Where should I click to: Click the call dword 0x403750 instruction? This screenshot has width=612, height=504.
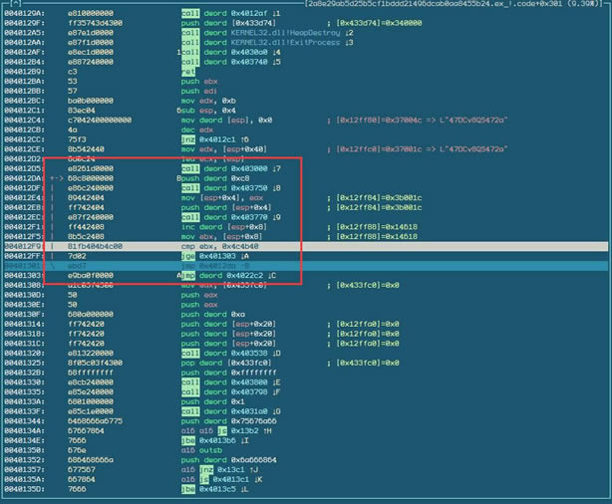pyautogui.click(x=224, y=187)
